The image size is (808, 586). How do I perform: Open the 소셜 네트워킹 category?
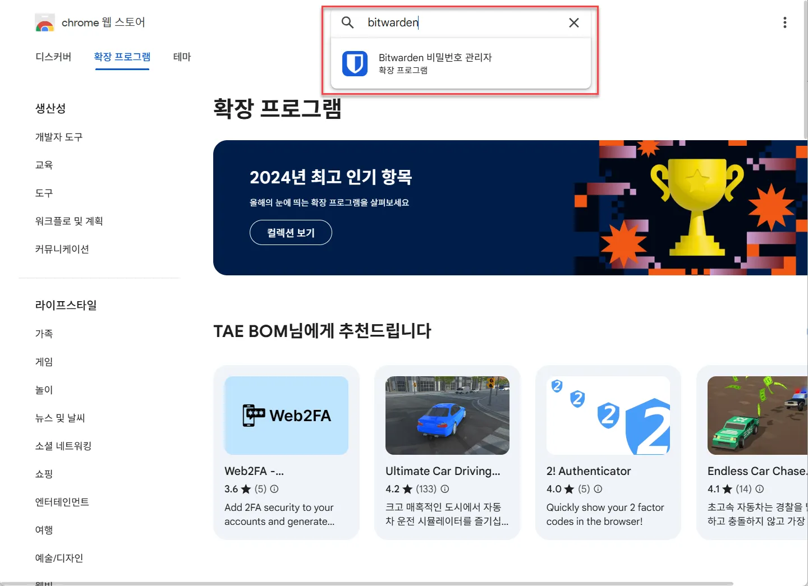pos(63,446)
